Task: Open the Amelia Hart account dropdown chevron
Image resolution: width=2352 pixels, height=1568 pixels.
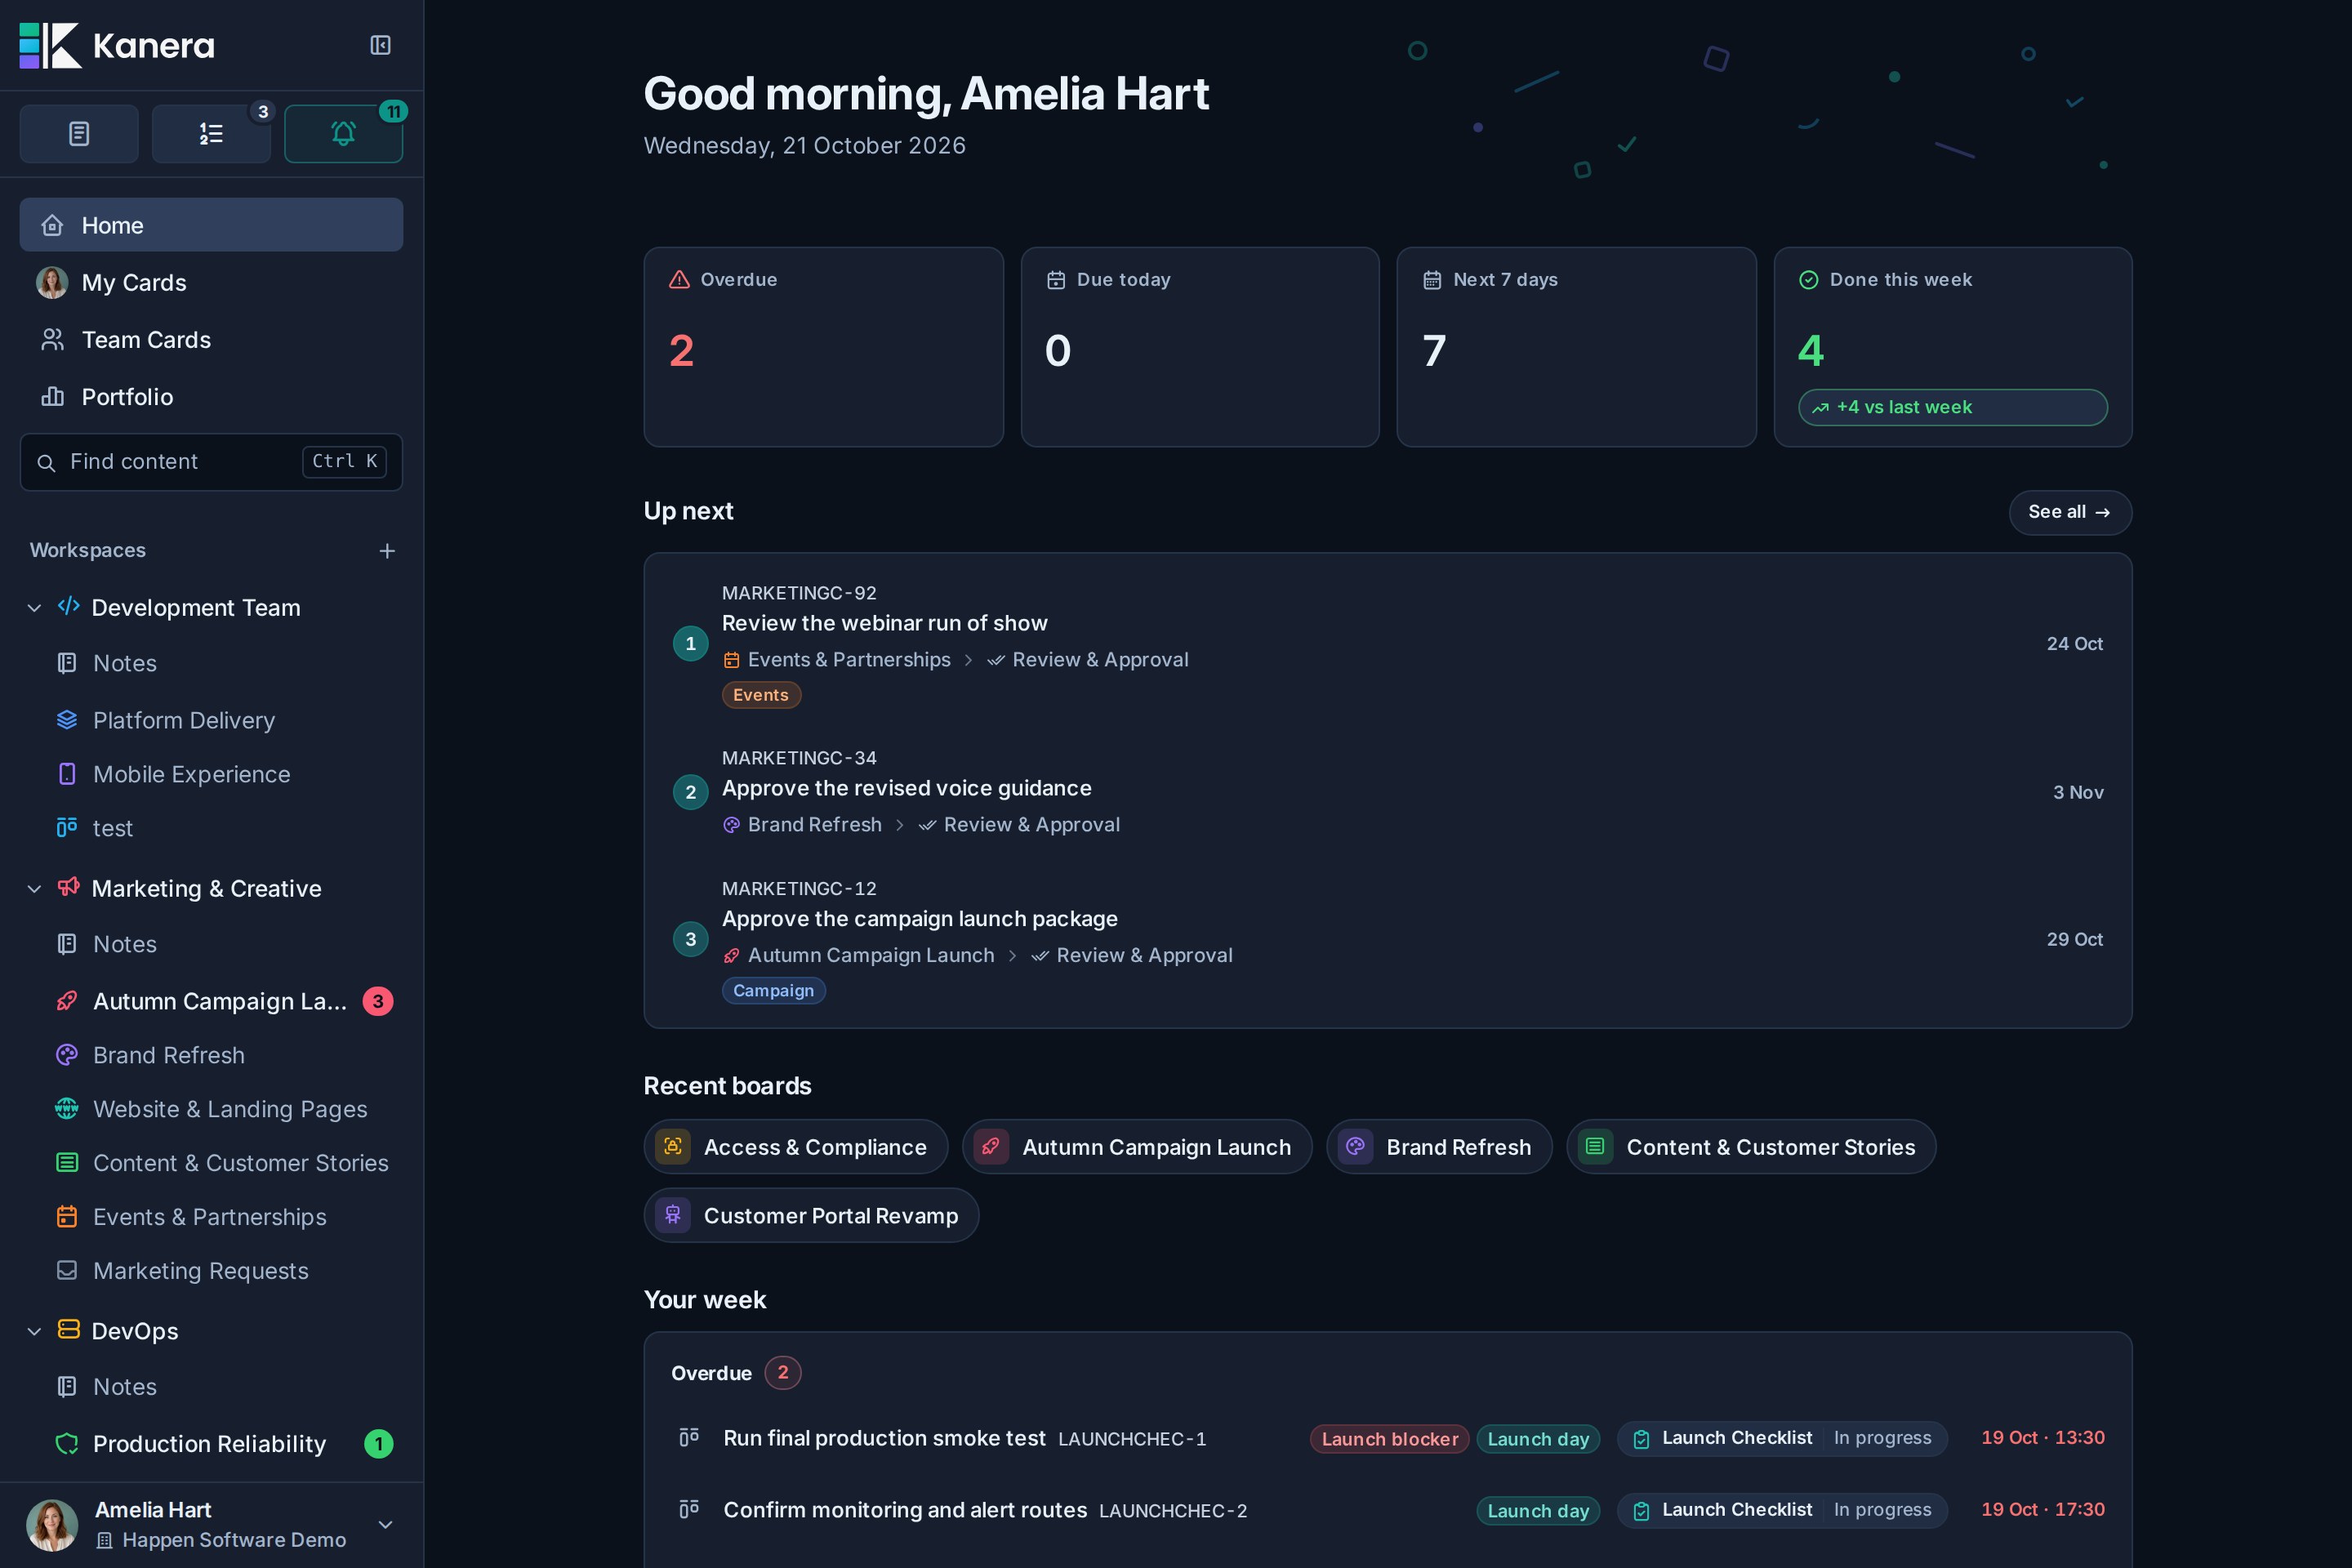Action: coord(385,1524)
